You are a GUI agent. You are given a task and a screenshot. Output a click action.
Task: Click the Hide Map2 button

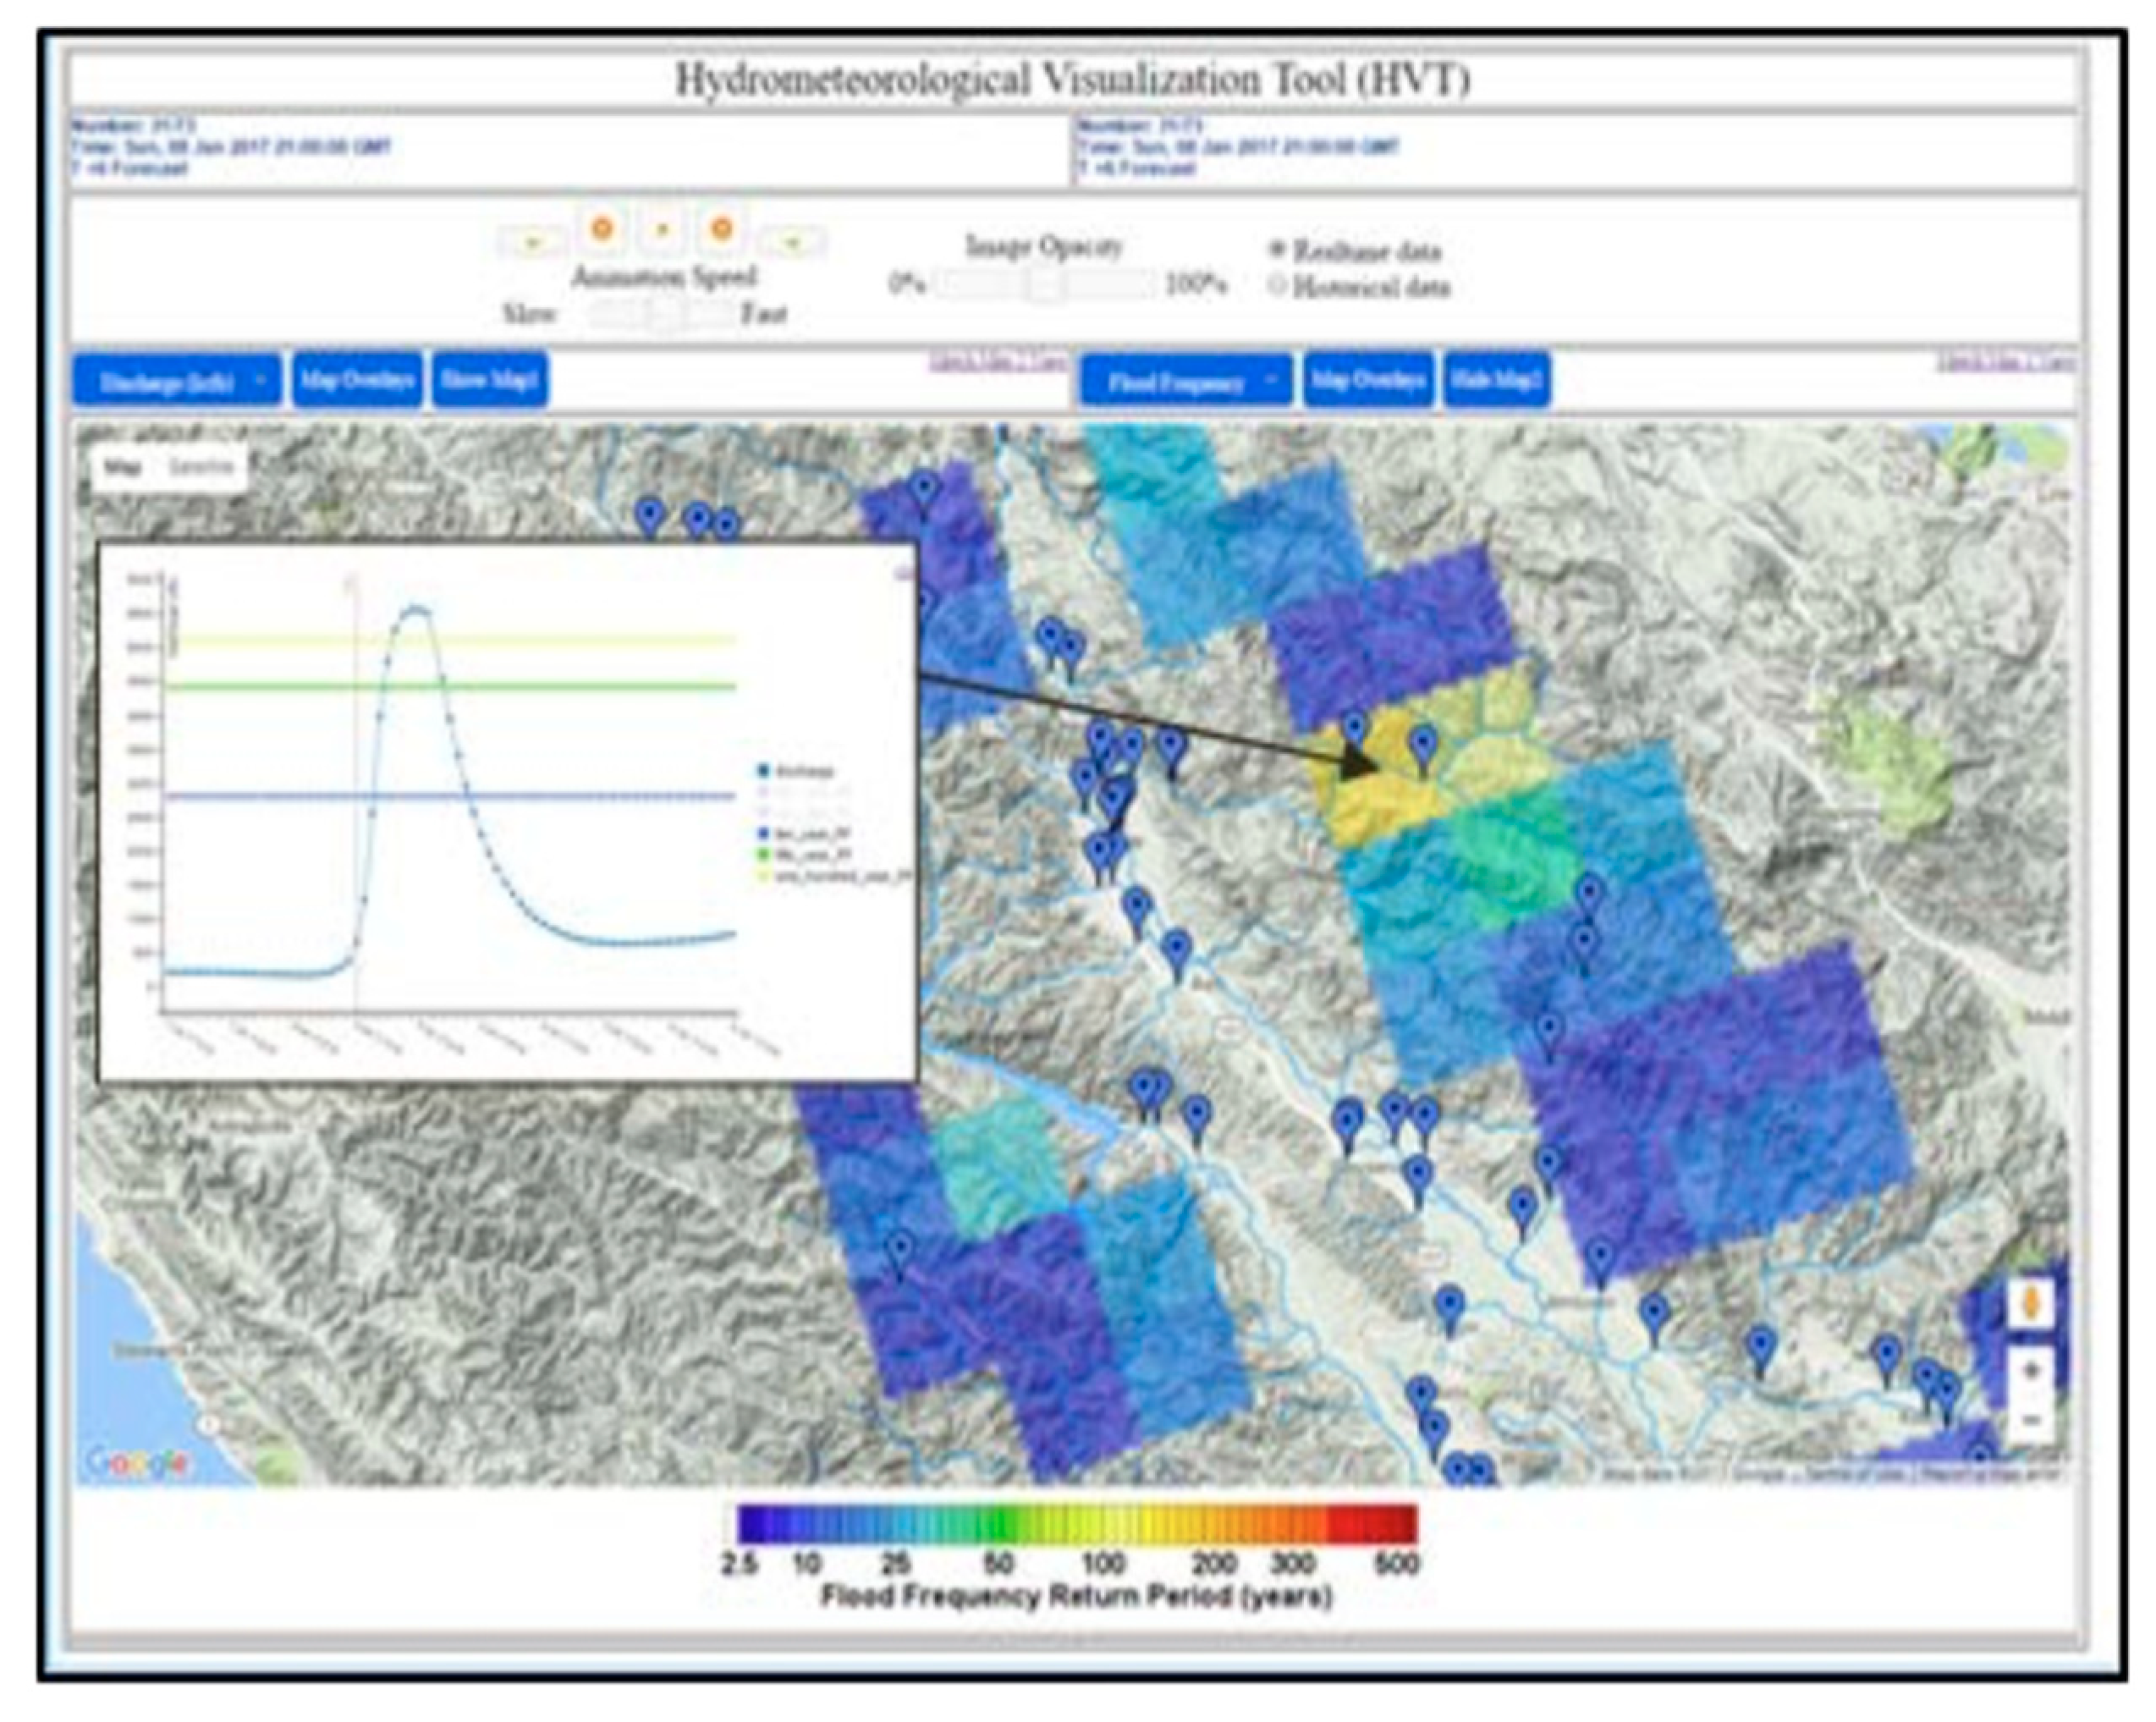point(1497,380)
